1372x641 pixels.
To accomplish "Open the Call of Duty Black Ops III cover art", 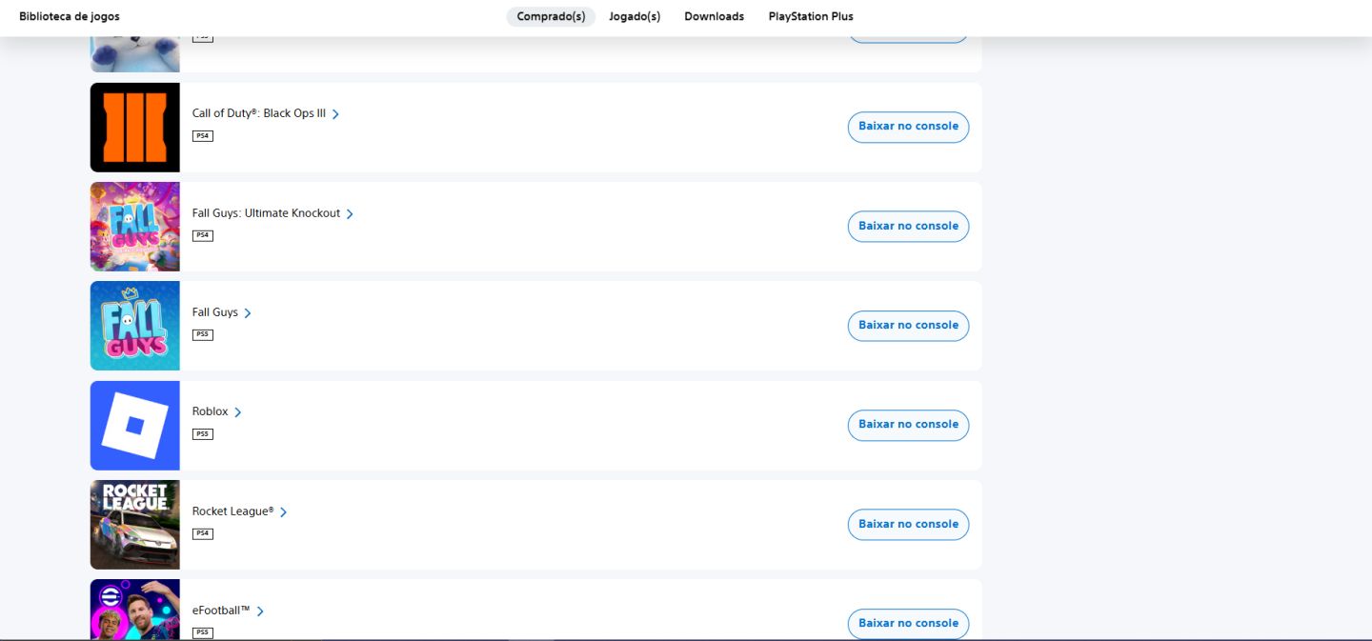I will coord(135,127).
